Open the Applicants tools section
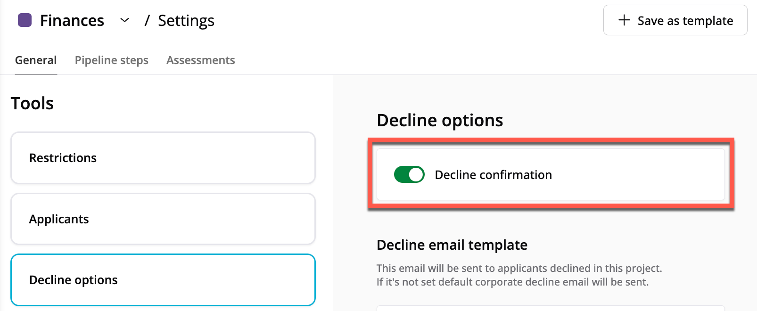This screenshot has width=757, height=311. 163,219
